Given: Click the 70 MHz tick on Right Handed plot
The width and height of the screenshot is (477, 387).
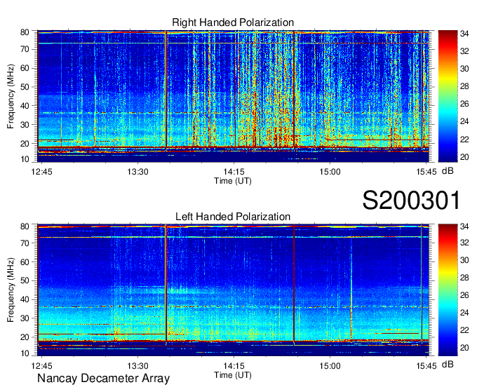Looking at the screenshot, I should coord(25,49).
